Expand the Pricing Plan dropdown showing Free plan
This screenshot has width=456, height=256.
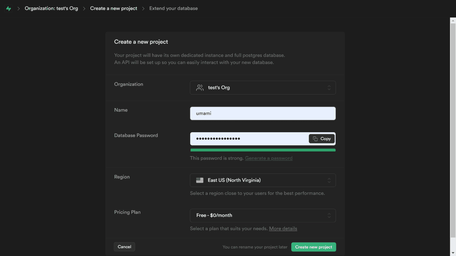(263, 215)
